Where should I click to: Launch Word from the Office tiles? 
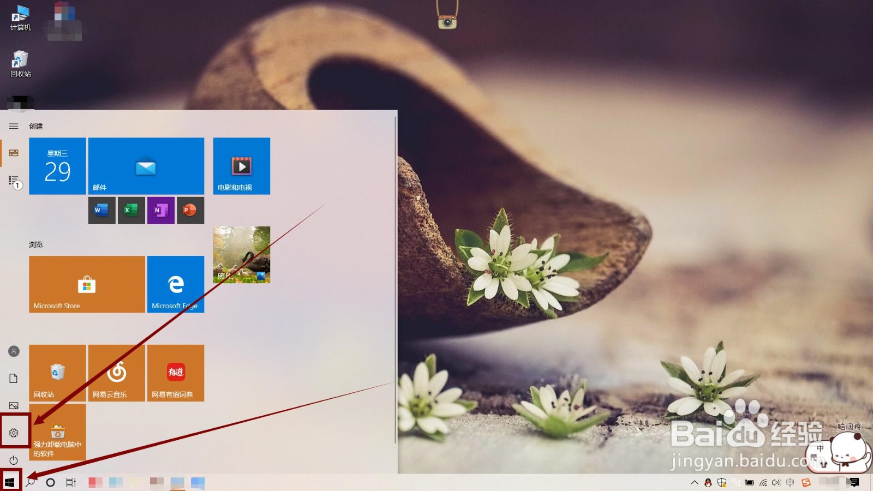[101, 210]
